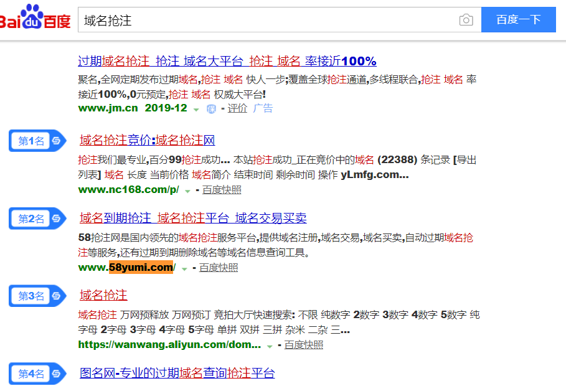Click the 第3名 rank badge
This screenshot has width=566, height=386.
[37, 296]
